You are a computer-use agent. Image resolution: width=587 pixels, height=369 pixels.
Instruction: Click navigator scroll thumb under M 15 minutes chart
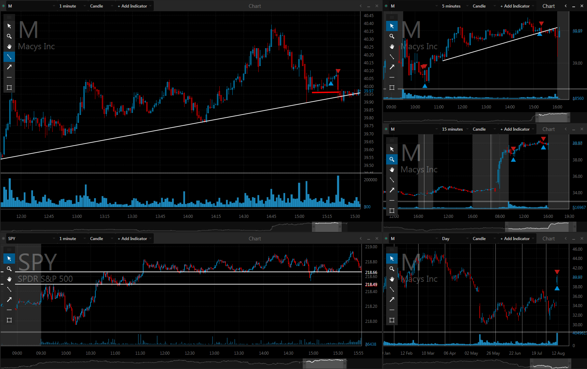click(x=541, y=227)
